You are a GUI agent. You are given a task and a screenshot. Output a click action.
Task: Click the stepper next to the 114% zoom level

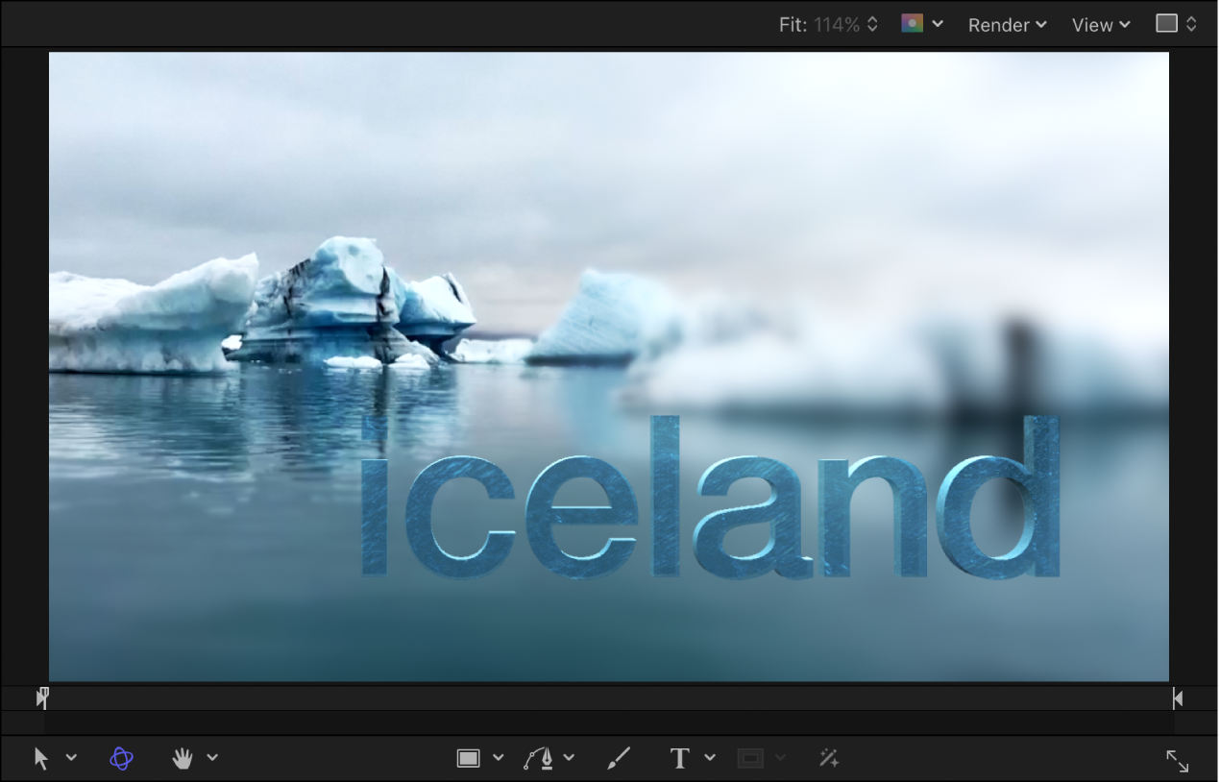click(x=871, y=24)
